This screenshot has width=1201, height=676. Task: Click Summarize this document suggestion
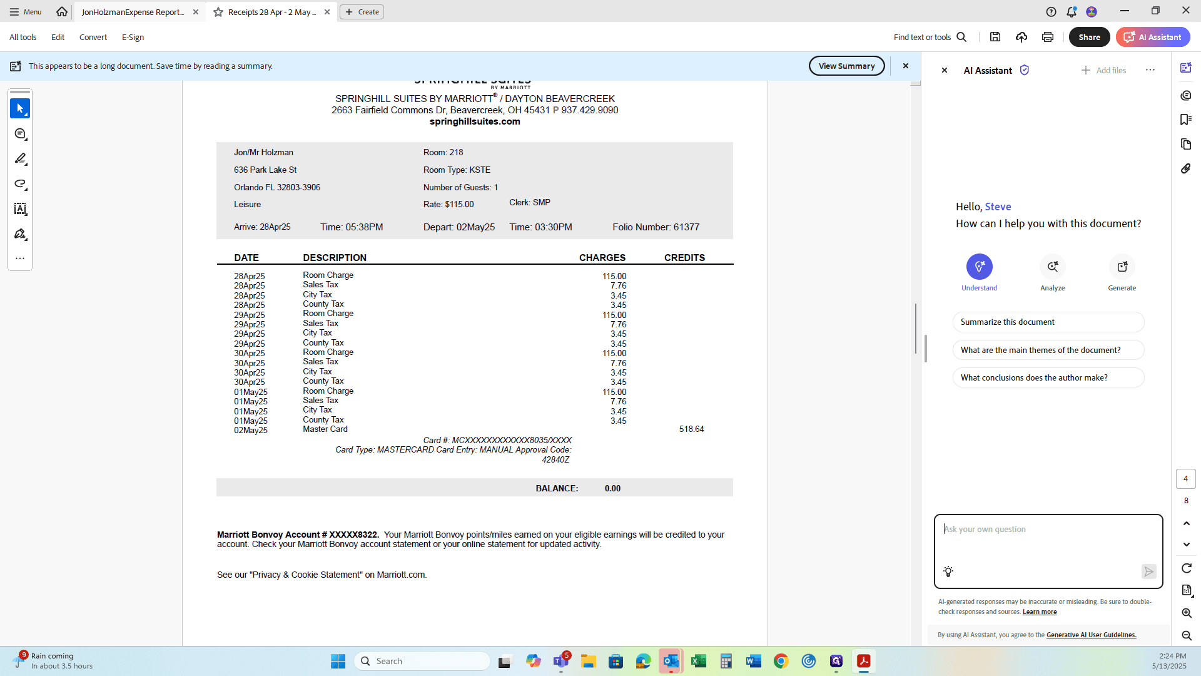point(1048,322)
